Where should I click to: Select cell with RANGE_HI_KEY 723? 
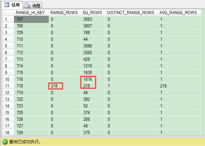point(31,106)
